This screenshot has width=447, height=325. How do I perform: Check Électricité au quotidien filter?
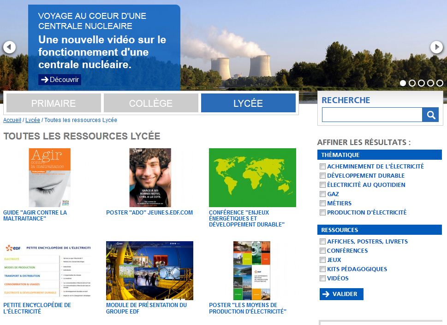click(322, 185)
